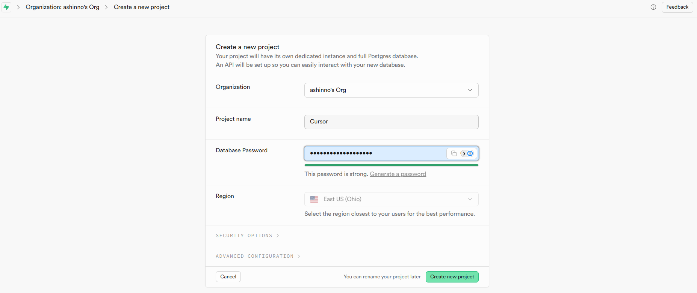This screenshot has height=293, width=697.
Task: Click the Cancel button
Action: 228,277
